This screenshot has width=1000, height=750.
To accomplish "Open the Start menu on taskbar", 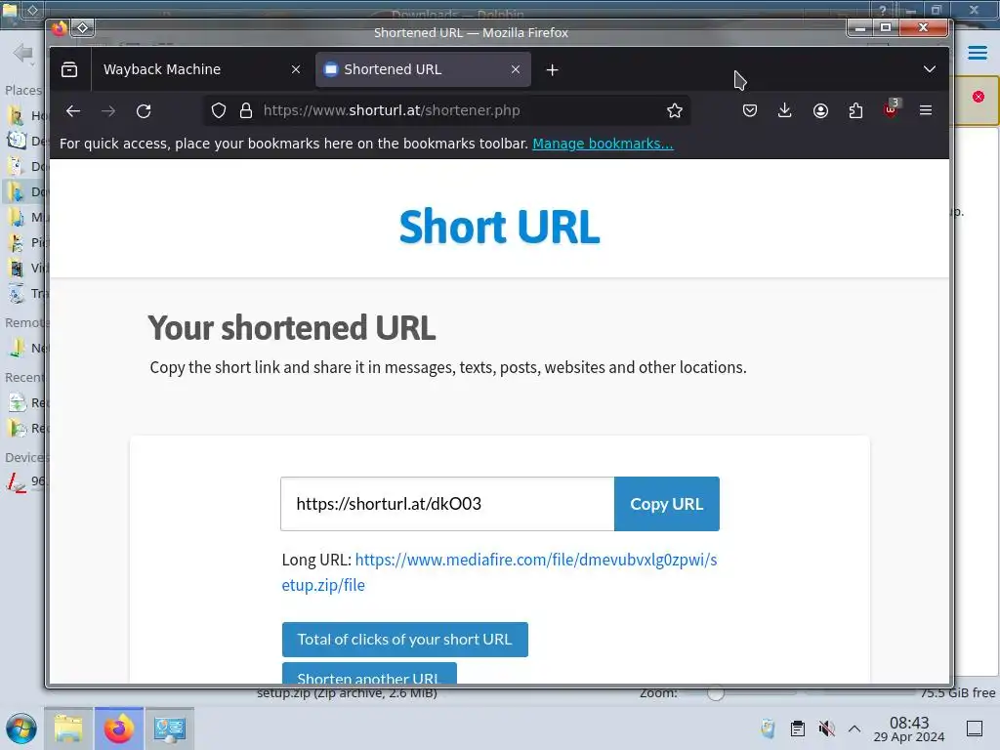I will (x=21, y=729).
